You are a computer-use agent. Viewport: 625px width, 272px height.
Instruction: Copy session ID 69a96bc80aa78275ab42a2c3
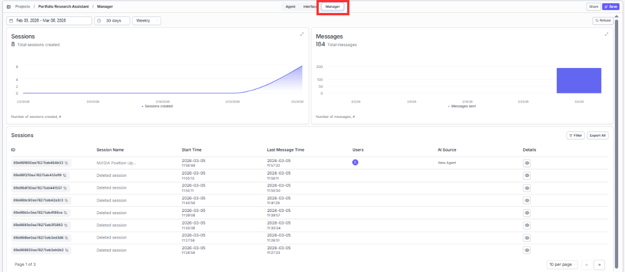click(x=66, y=200)
